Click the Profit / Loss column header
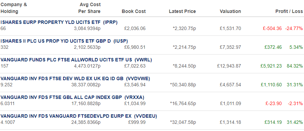Screen dimensions: 304x131 click(289, 12)
